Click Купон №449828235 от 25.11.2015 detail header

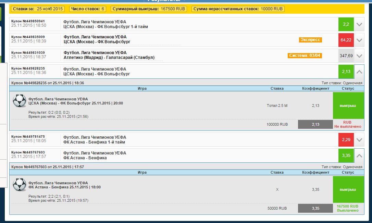48,83
